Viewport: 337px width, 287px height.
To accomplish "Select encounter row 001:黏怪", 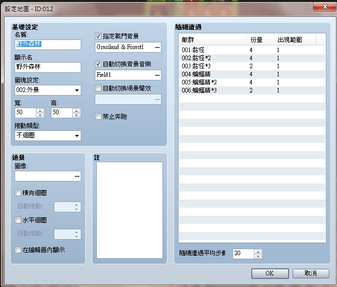I will [x=252, y=50].
